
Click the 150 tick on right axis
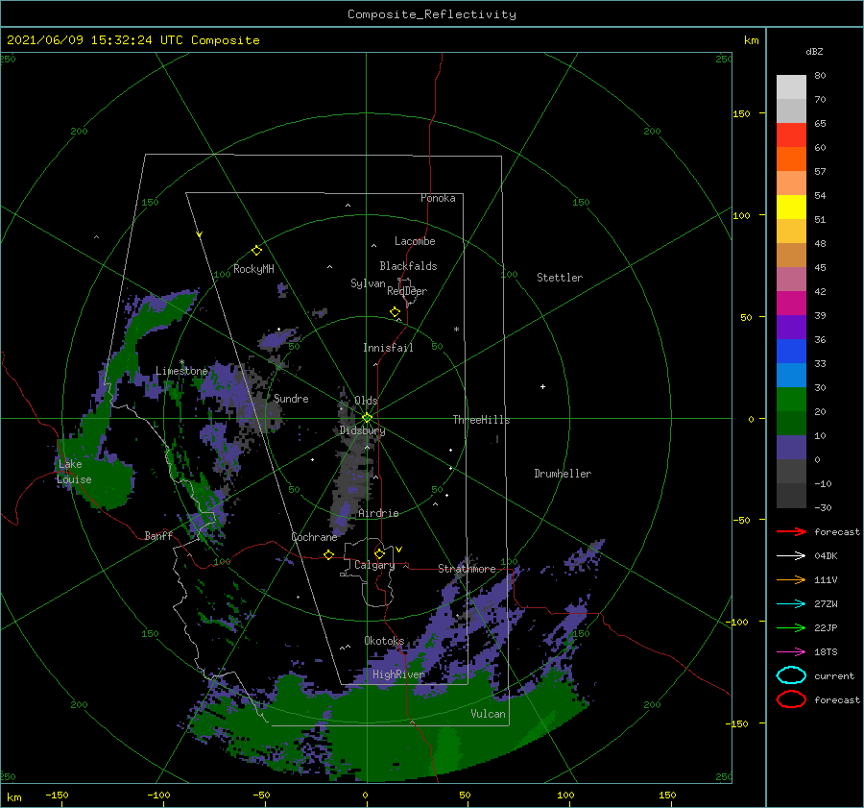point(742,113)
